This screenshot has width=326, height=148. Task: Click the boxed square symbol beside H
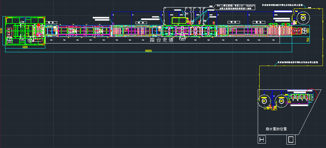tap(291, 140)
